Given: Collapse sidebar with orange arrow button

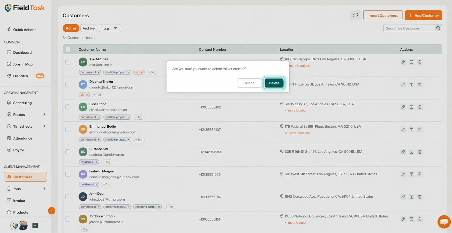Looking at the screenshot, I should pyautogui.click(x=51, y=211).
